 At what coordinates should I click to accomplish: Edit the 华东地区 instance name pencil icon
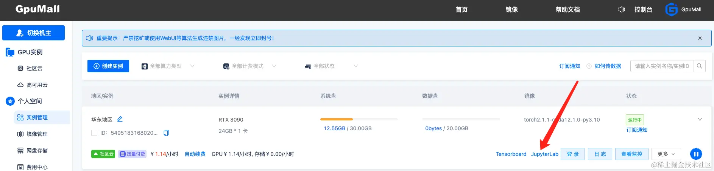[x=120, y=119]
